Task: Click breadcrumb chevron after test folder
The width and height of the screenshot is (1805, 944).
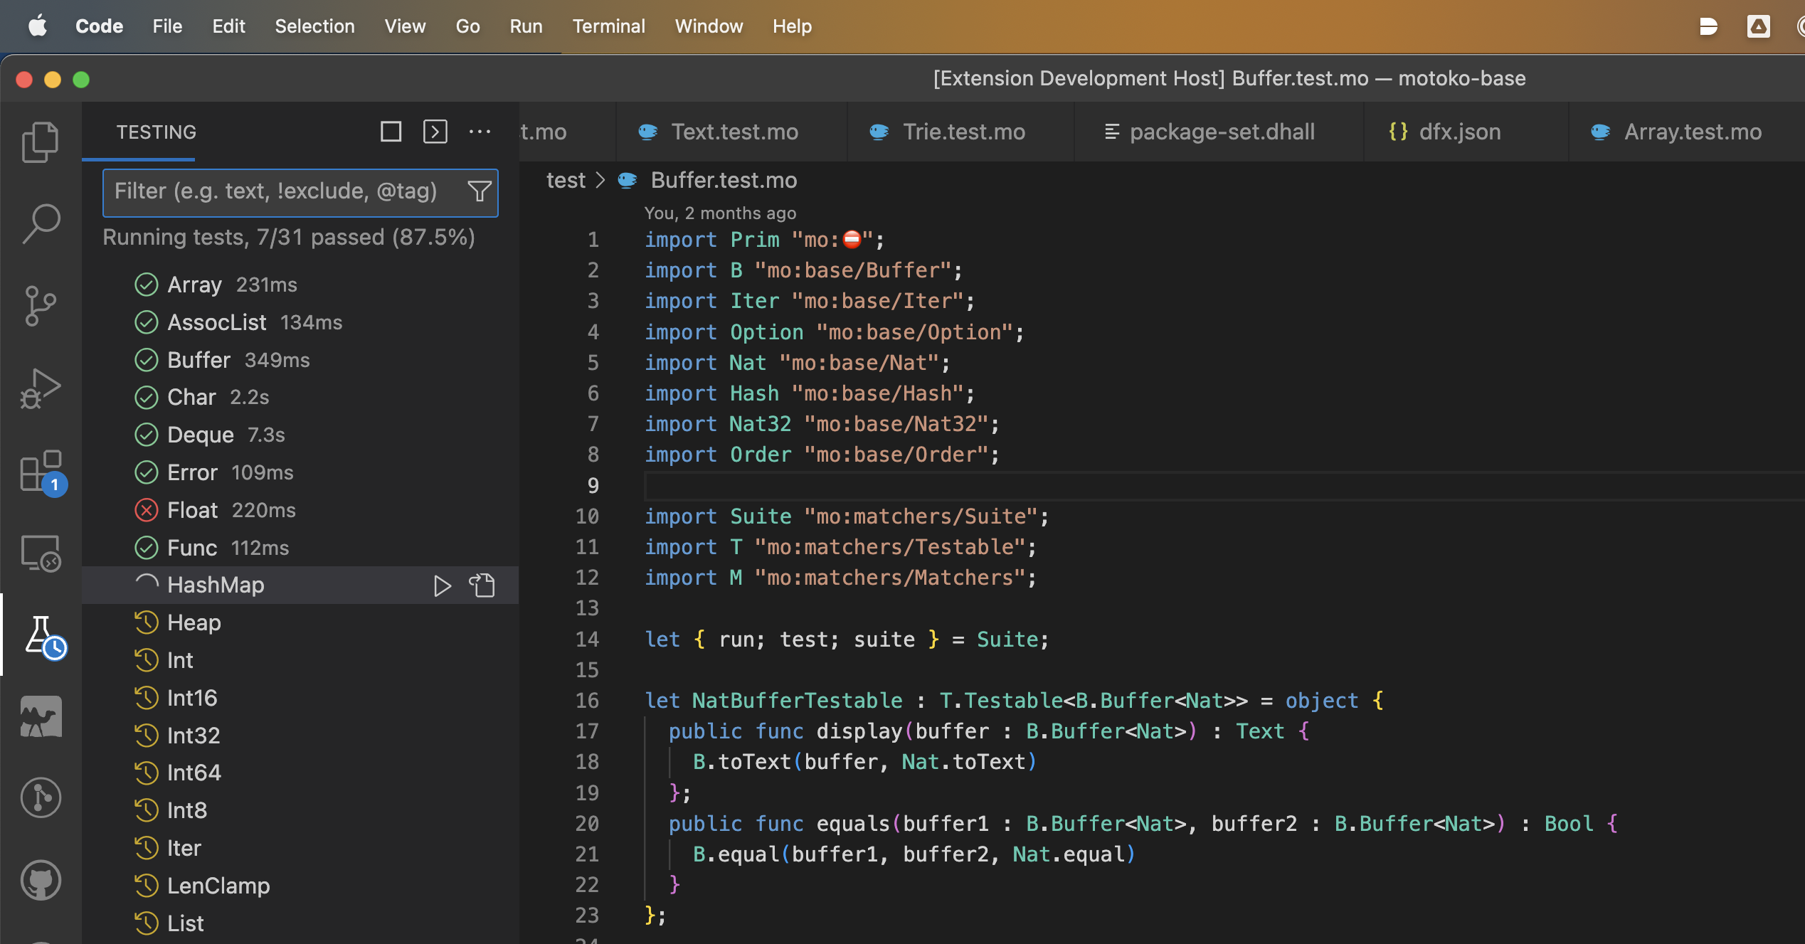Action: point(600,180)
